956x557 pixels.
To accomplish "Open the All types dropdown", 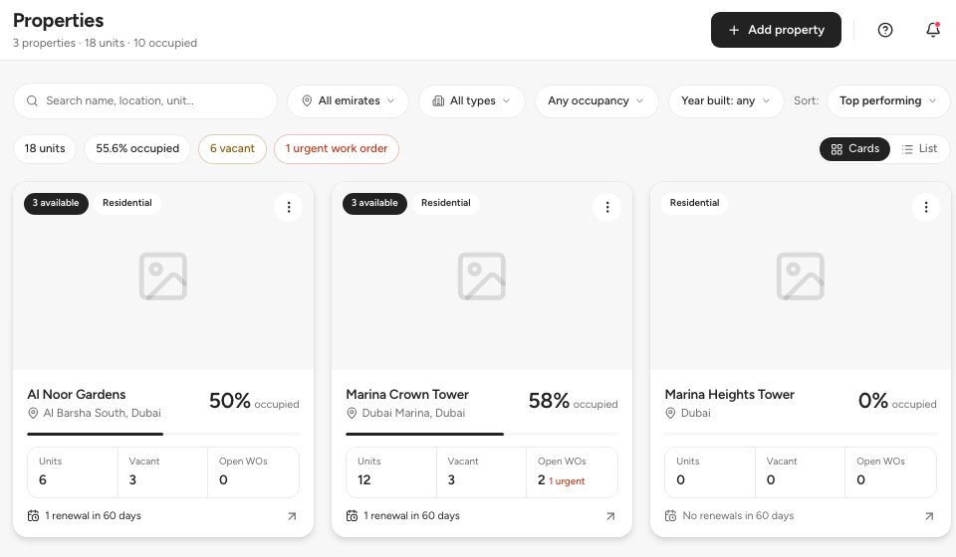I will coord(472,101).
